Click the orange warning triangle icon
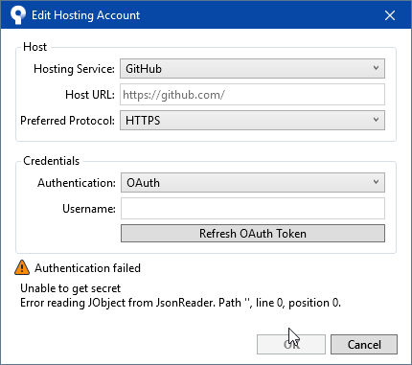The image size is (412, 365). (x=22, y=267)
